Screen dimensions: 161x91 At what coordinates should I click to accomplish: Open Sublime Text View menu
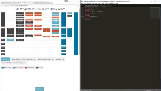coord(96,4)
